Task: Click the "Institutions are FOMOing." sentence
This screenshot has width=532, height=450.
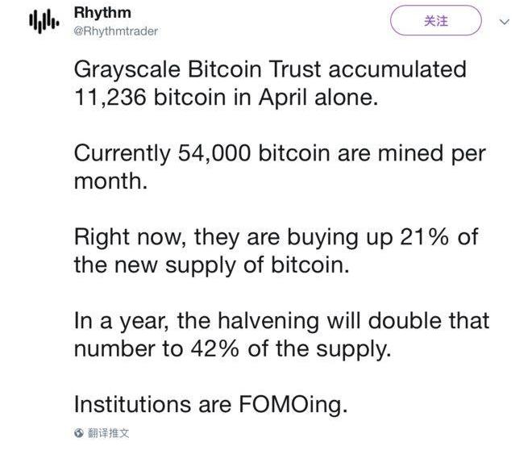Action: click(210, 405)
